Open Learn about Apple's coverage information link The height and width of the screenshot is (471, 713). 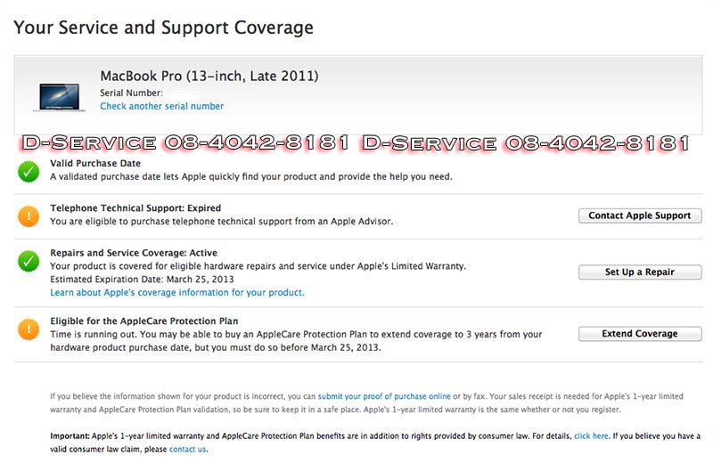tap(177, 292)
